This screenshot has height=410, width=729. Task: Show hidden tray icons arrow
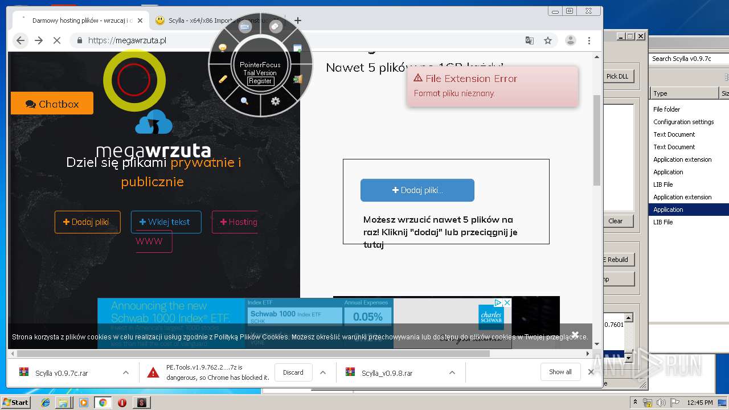tap(635, 402)
